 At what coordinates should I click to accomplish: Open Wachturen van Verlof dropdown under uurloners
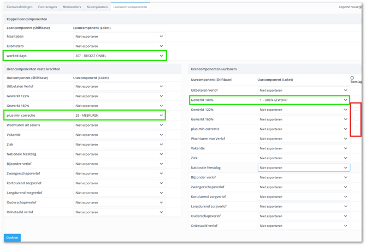coord(303,139)
